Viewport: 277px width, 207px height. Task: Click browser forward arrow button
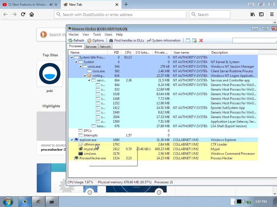(14, 15)
